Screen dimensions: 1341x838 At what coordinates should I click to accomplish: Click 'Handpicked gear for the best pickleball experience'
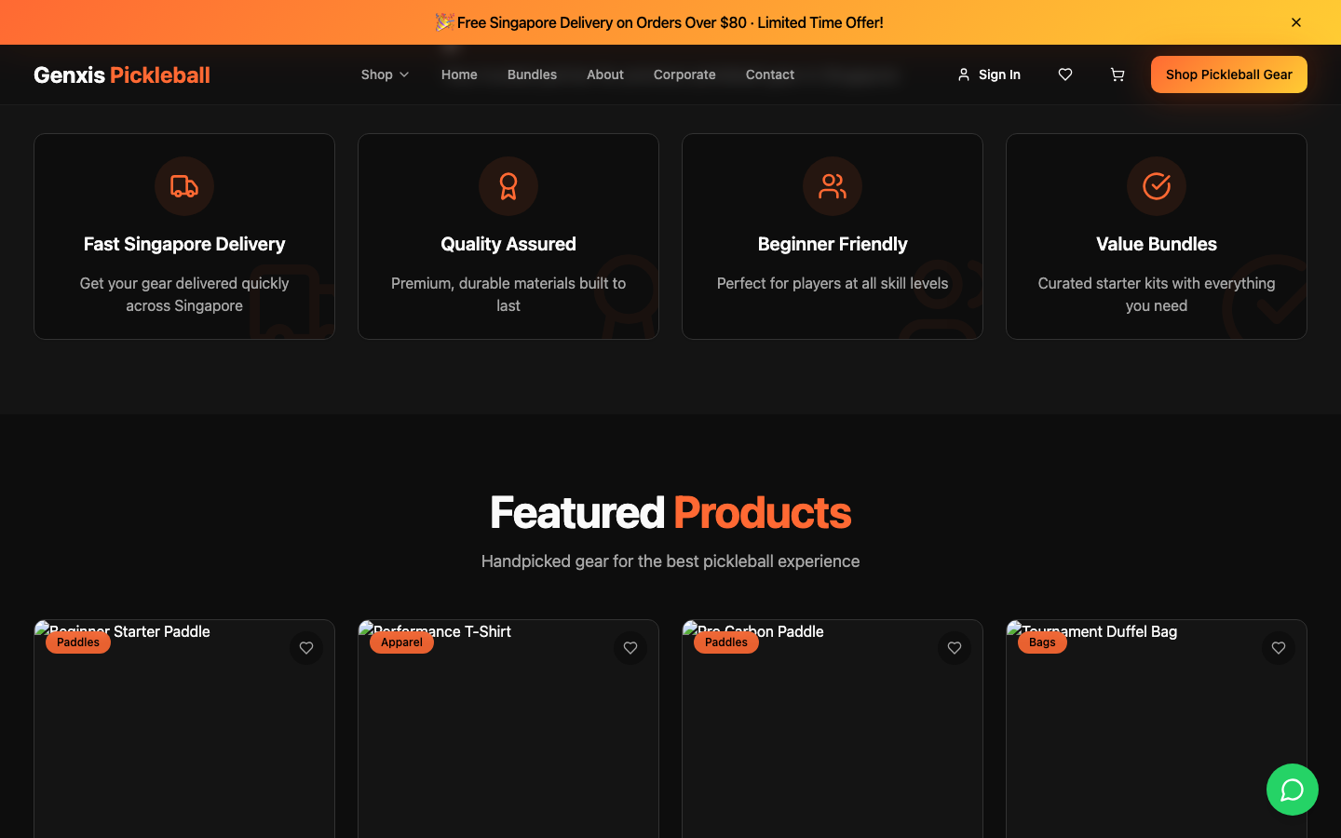pos(670,561)
